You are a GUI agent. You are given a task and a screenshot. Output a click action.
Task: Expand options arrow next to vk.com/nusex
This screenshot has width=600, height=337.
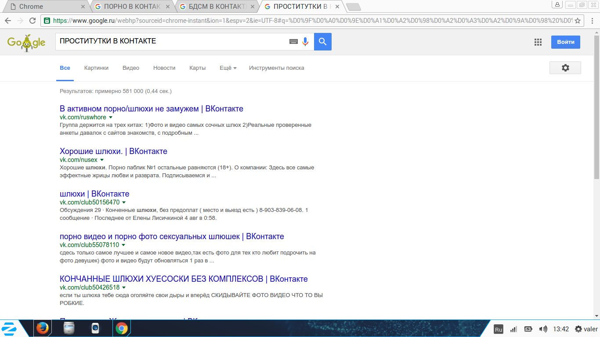point(102,160)
